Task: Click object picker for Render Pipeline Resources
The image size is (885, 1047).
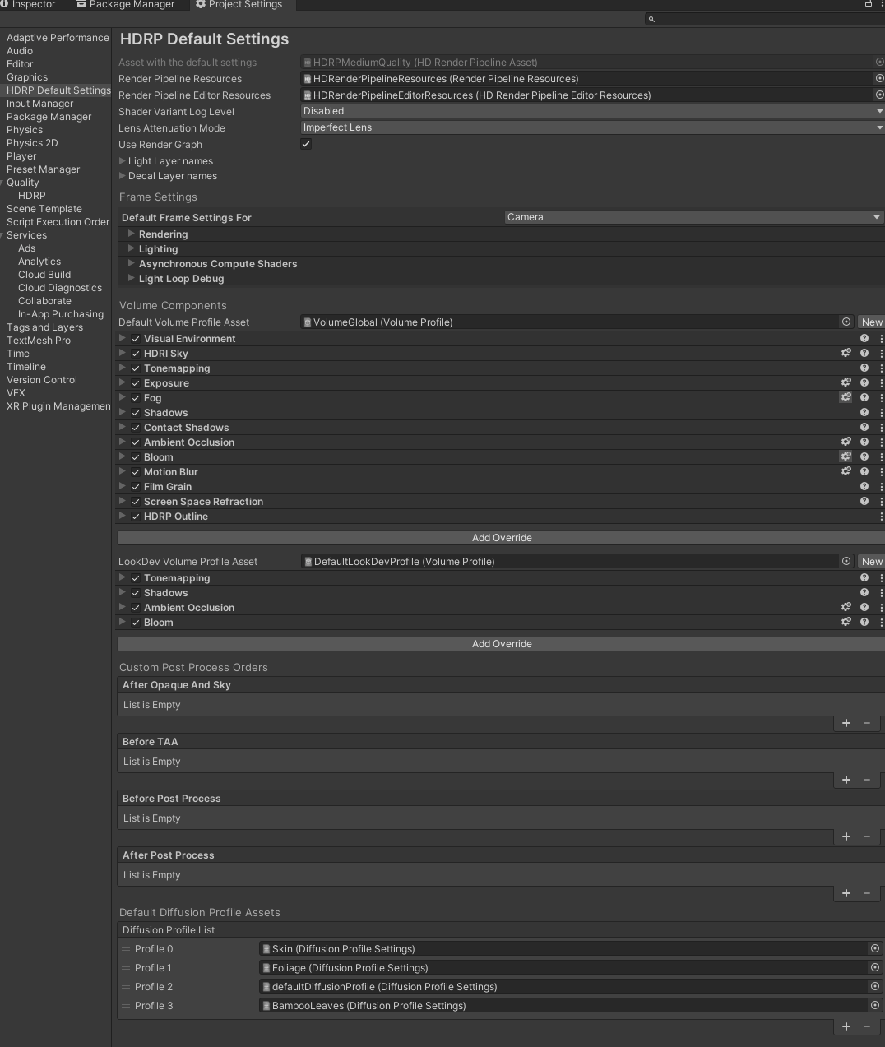Action: coord(879,78)
